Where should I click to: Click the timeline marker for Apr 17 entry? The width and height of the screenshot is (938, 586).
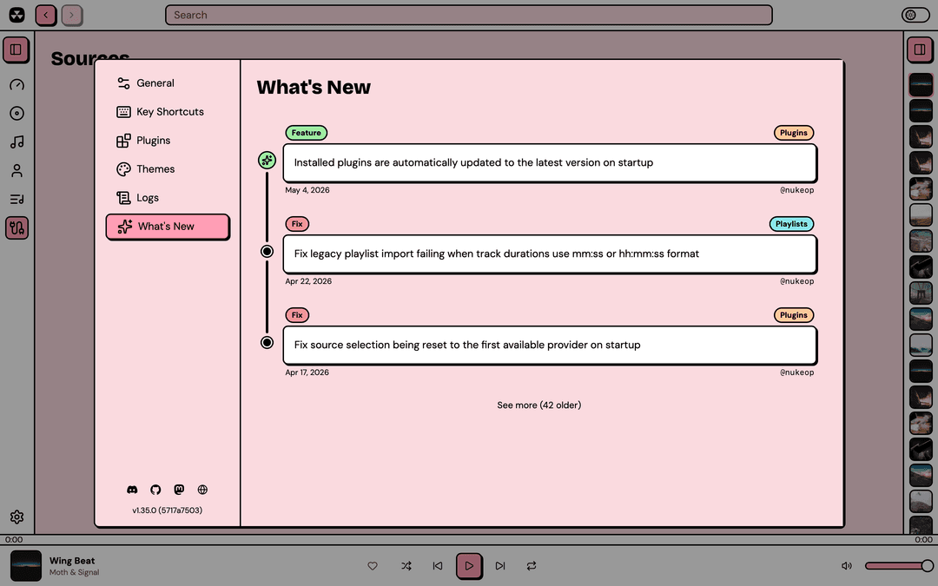(267, 343)
